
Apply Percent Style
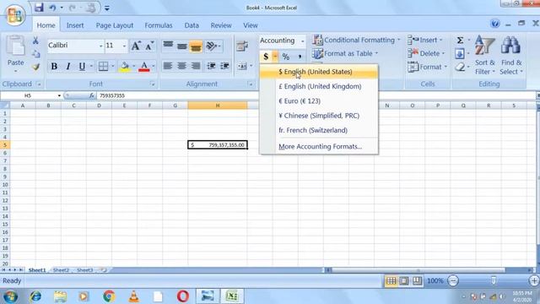pyautogui.click(x=286, y=57)
